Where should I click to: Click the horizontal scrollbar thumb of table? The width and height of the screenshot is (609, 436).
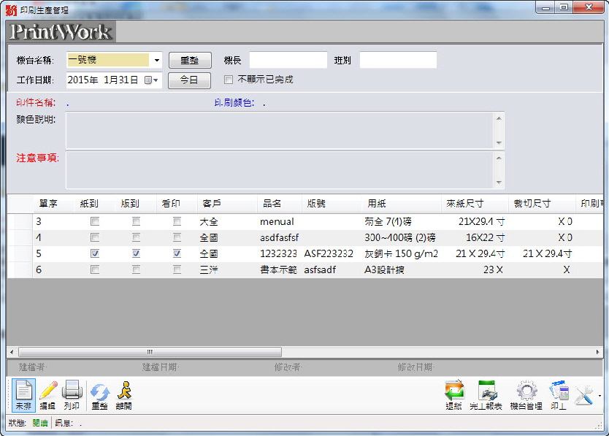coord(150,352)
